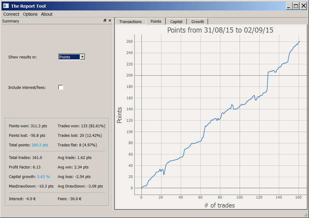This screenshot has height=218, width=309.
Task: Click the Interest: -4.0 € text
Action: coord(22,199)
